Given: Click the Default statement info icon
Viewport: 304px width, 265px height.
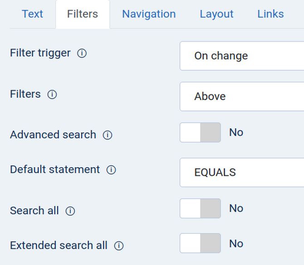Looking at the screenshot, I should point(111,170).
